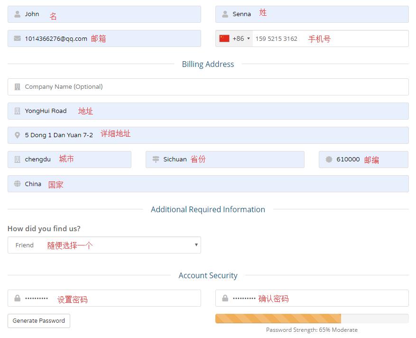Click the Billing Address heading
The image size is (416, 338).
208,64
